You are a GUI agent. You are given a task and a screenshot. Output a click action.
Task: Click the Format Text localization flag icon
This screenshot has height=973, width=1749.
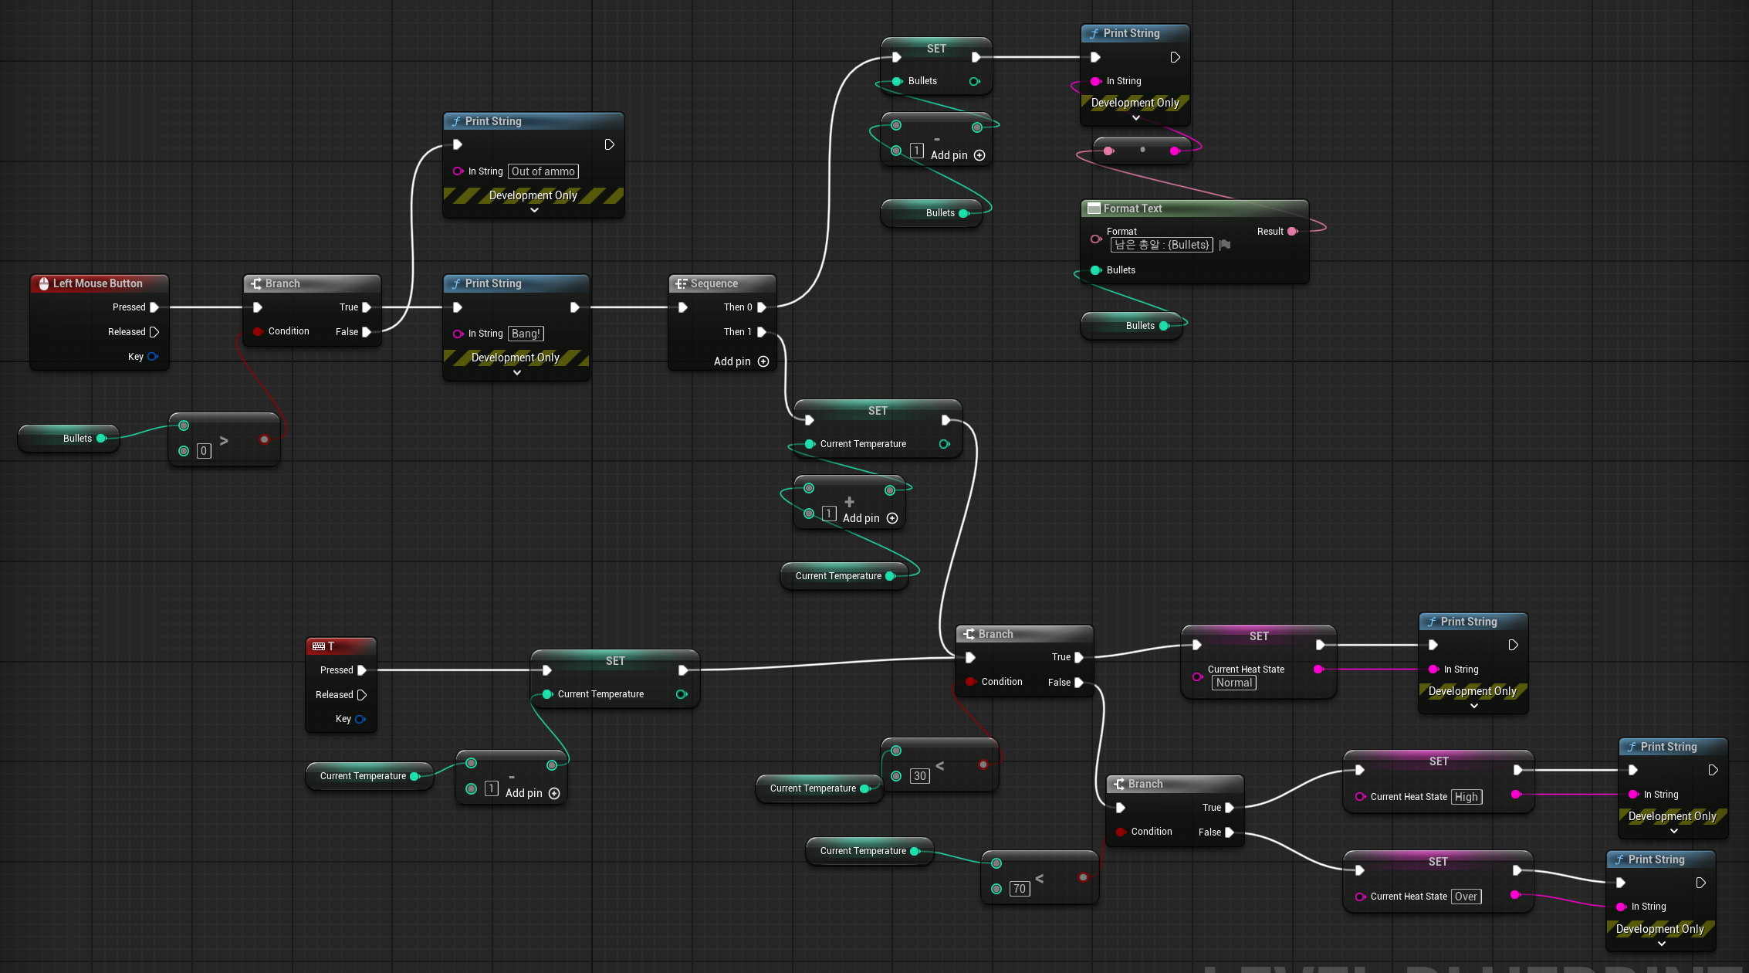pyautogui.click(x=1225, y=245)
